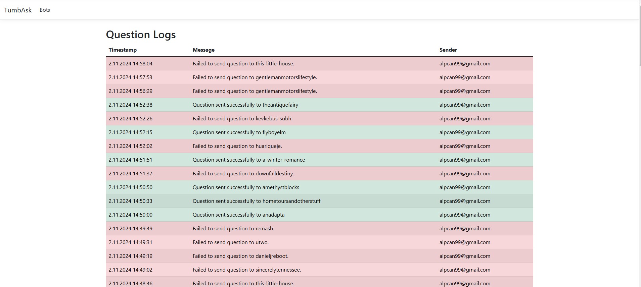
Task: Select timestamp 2.11.2024 14:52:02
Action: click(x=130, y=146)
